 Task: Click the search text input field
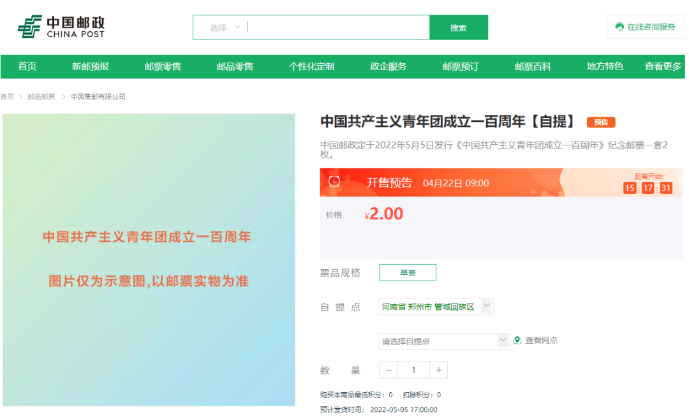(x=337, y=27)
